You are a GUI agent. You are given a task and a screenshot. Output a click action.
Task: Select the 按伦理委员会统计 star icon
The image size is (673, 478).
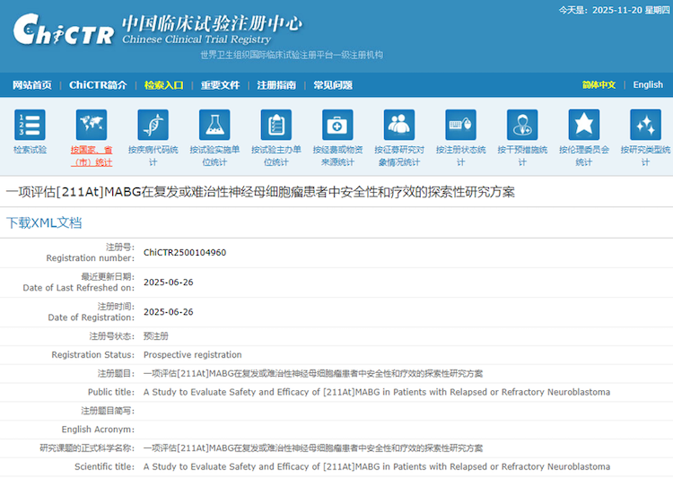coord(583,126)
